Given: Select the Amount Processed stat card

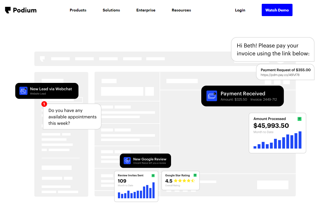Looking at the screenshot, I should click(277, 133).
